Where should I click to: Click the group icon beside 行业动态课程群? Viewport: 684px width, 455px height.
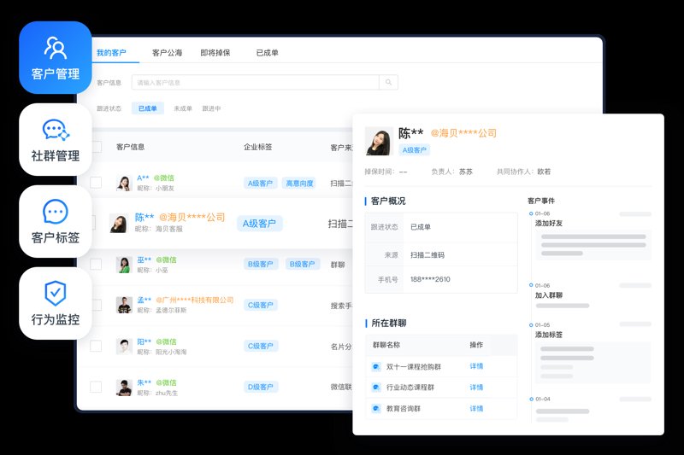pyautogui.click(x=375, y=387)
